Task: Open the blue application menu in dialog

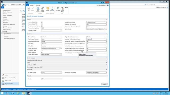Action: tap(28, 5)
